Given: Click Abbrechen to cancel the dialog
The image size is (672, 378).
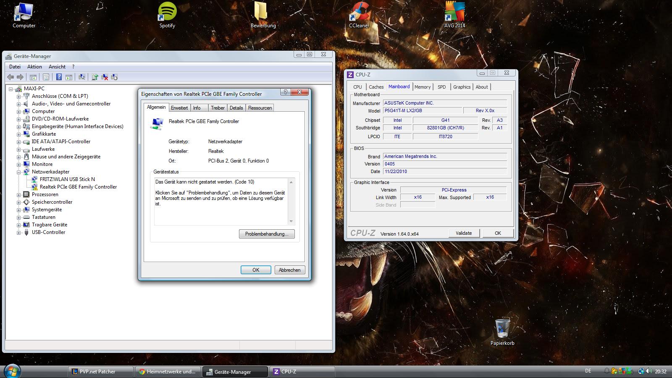Looking at the screenshot, I should 290,270.
